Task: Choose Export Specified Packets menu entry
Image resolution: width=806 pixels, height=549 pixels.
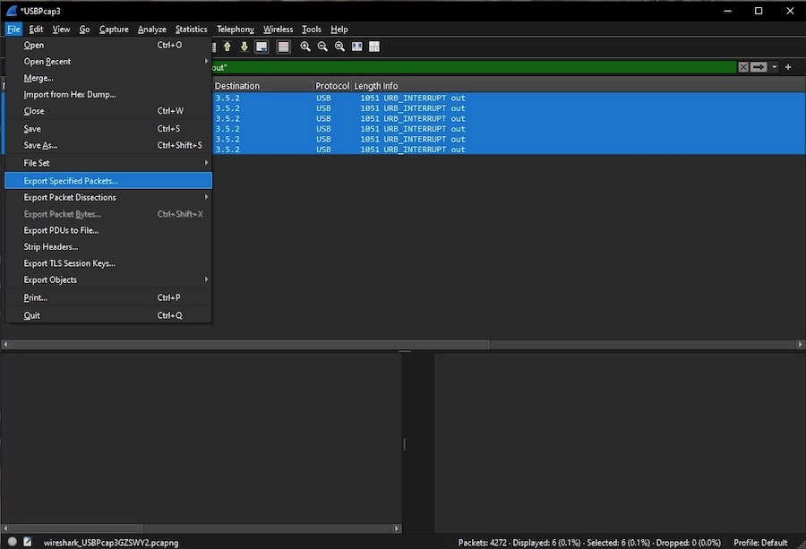Action: [108, 180]
